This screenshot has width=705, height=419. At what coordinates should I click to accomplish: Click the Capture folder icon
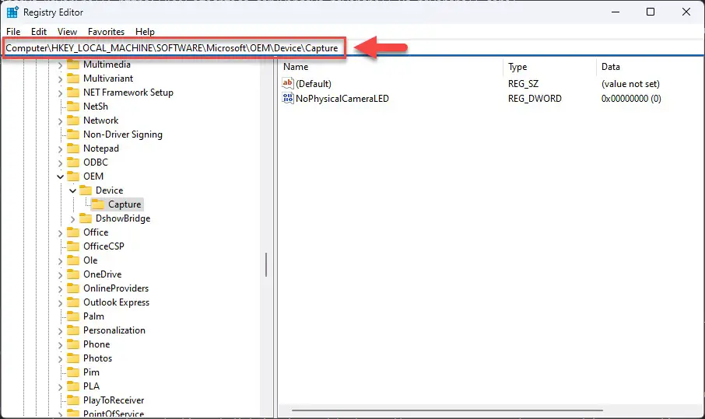tap(98, 204)
